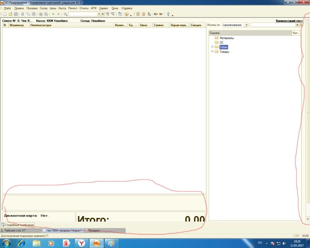Screen dimensions: 310x248
Task: Click the nomenclature search input field
Action: (x=273, y=25)
